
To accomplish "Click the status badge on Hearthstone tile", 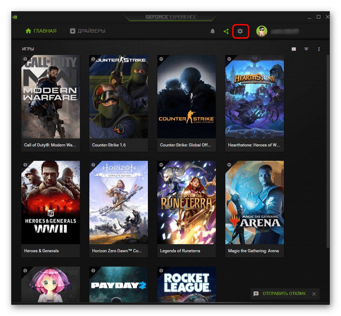I will point(229,59).
